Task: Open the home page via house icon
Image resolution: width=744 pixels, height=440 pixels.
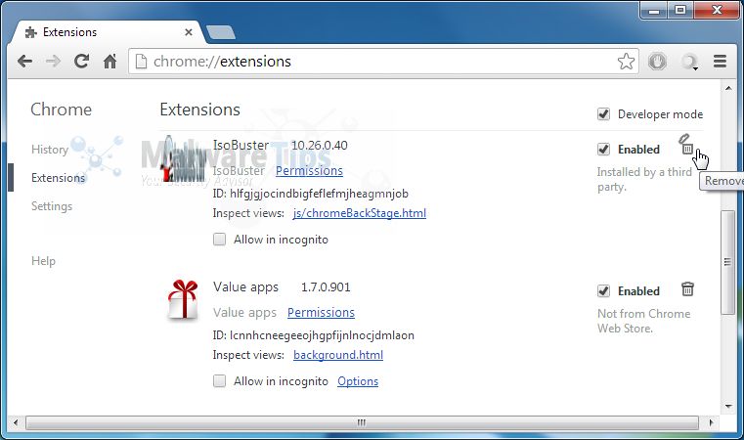Action: (110, 62)
